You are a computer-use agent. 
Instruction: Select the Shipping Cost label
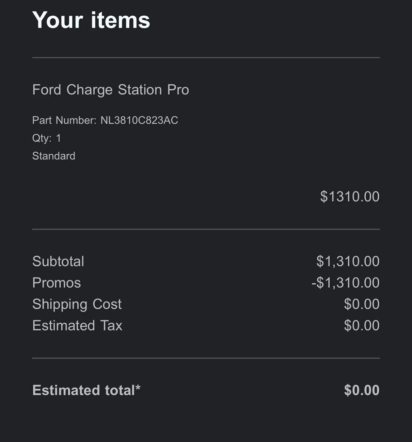(77, 304)
